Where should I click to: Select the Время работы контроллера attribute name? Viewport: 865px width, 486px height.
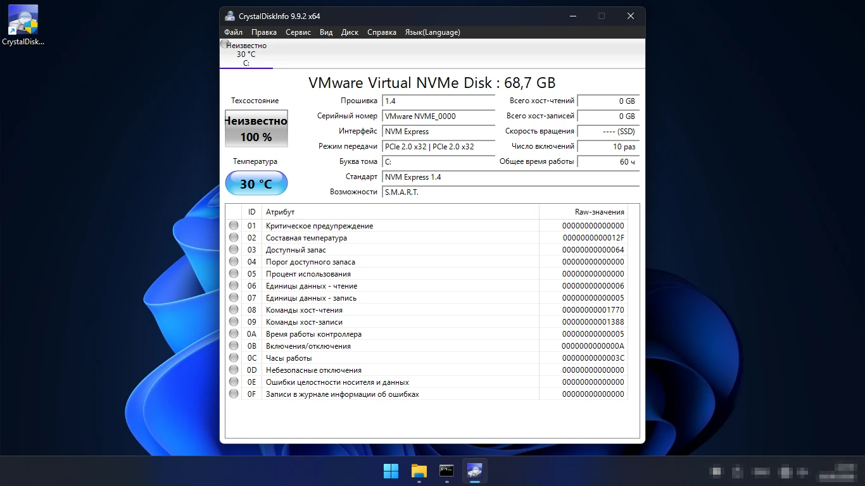tap(313, 334)
